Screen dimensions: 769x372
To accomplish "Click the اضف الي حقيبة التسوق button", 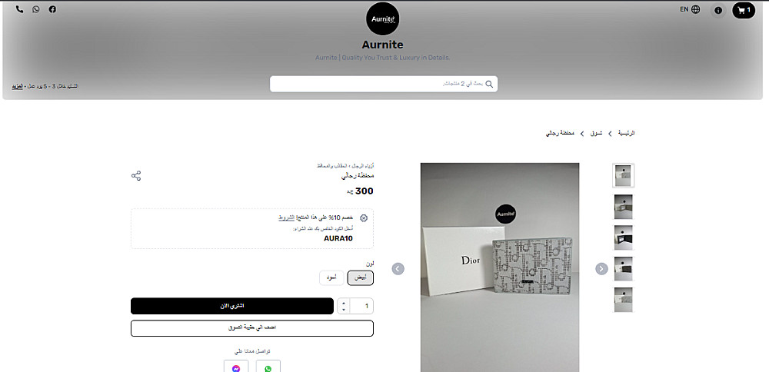I will pyautogui.click(x=252, y=328).
